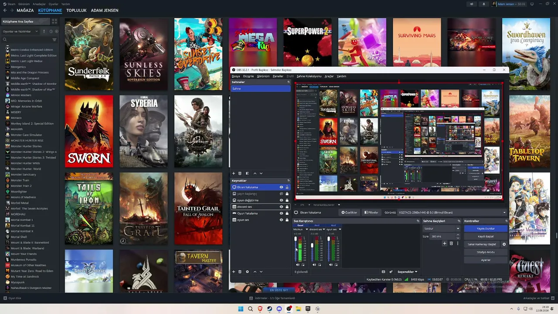Open source properties gear in Kaynaklar toolbar
Image resolution: width=558 pixels, height=314 pixels.
pos(247,272)
